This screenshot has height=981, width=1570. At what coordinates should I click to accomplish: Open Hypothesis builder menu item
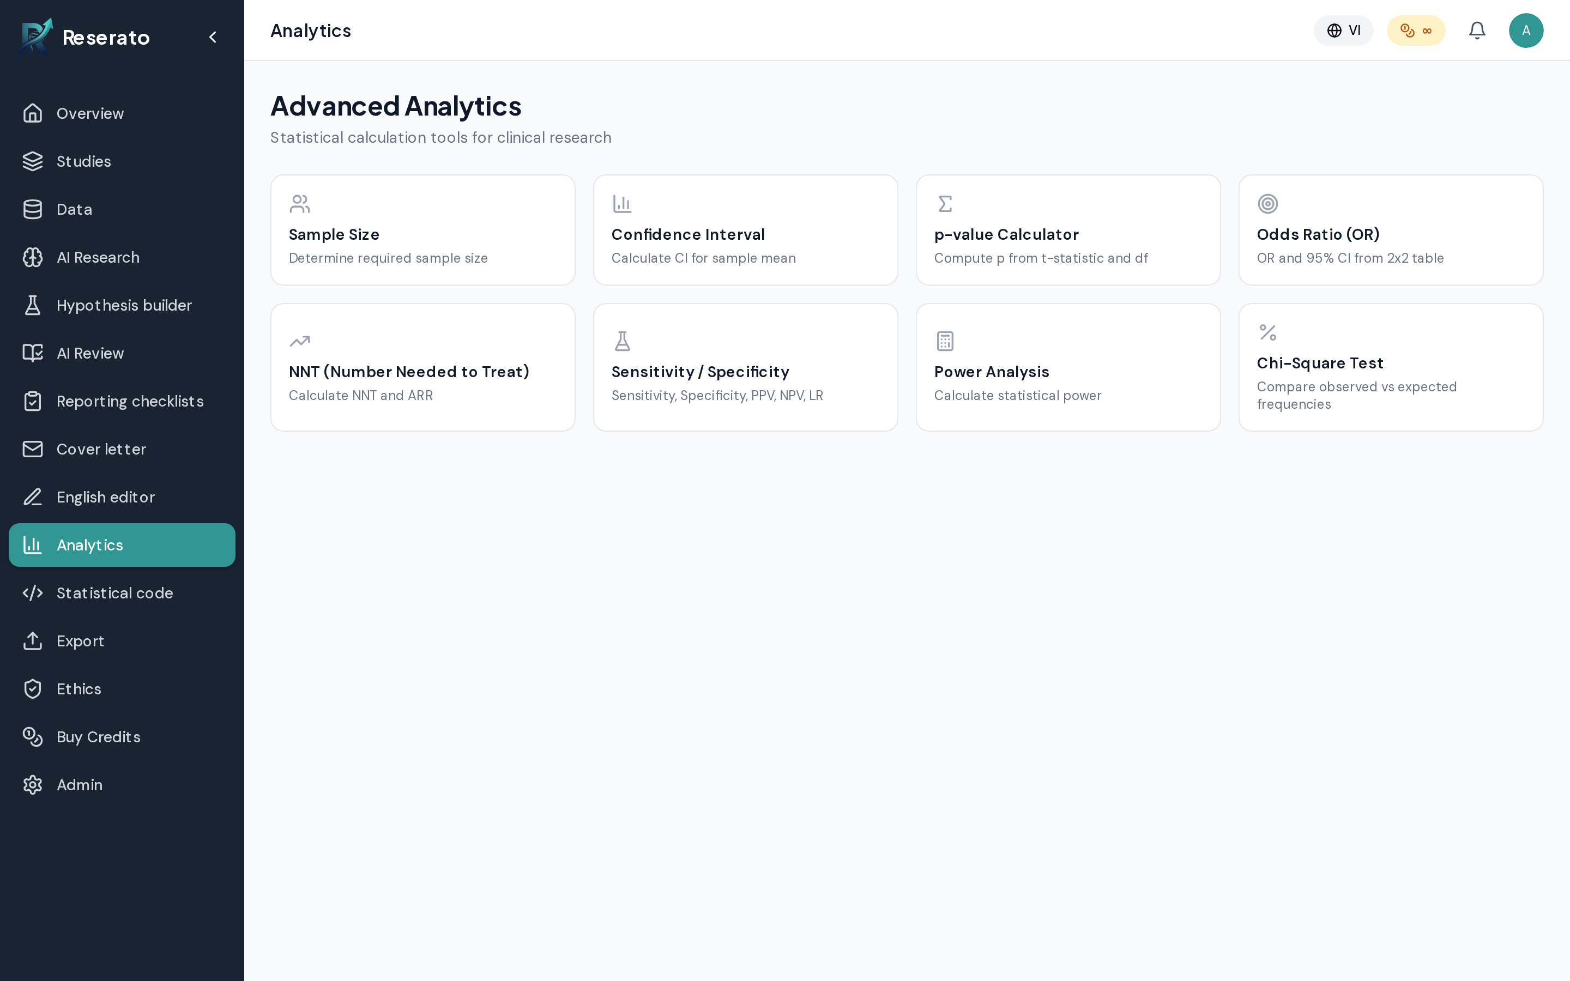122,306
